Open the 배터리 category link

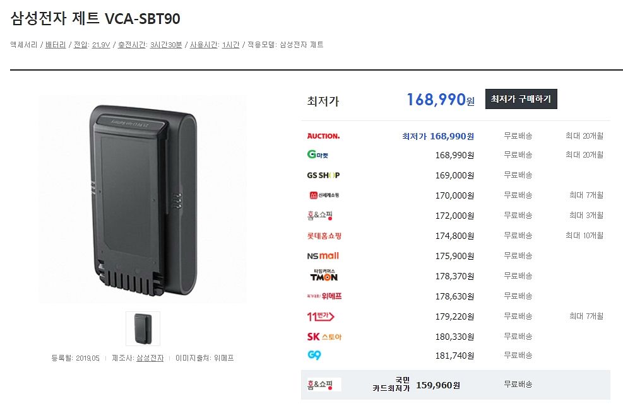[55, 45]
